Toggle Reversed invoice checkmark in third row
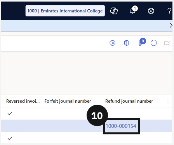This screenshot has width=174, height=145. (x=10, y=138)
